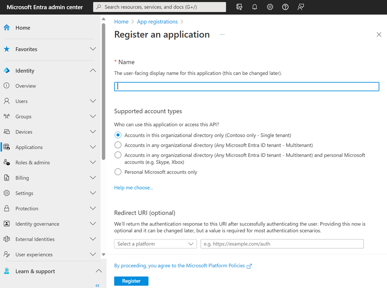The height and width of the screenshot is (288, 387).
Task: Open the notifications bell in top bar
Action: pos(254,7)
